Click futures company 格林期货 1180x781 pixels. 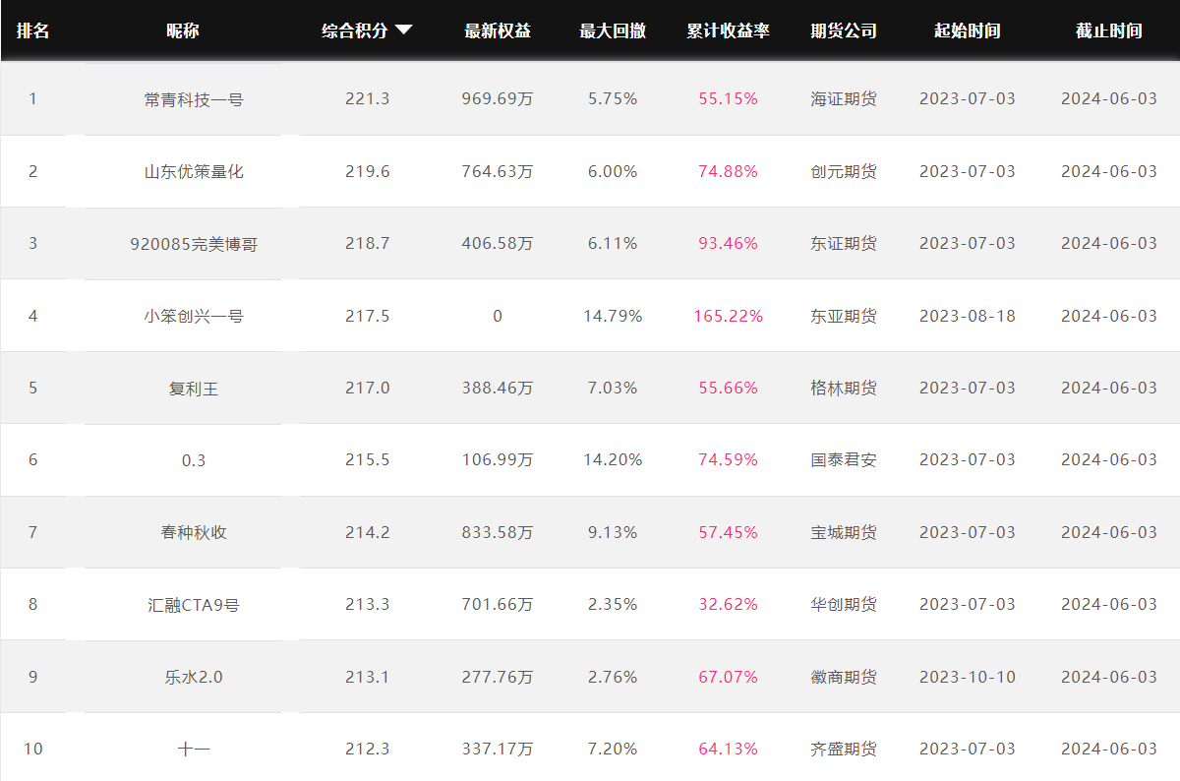click(844, 388)
